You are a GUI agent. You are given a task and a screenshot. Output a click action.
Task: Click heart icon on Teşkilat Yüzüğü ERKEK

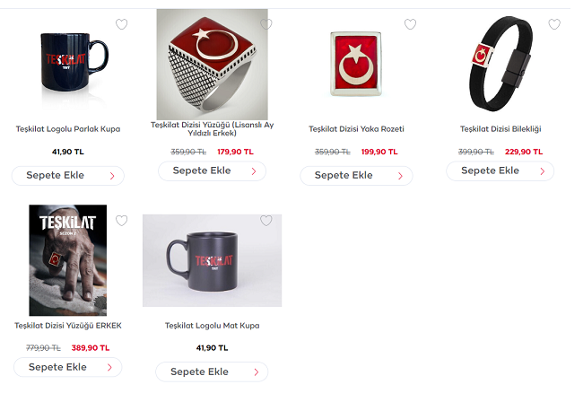point(122,221)
